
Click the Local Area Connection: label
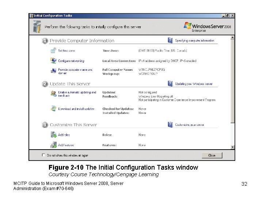pos(119,61)
